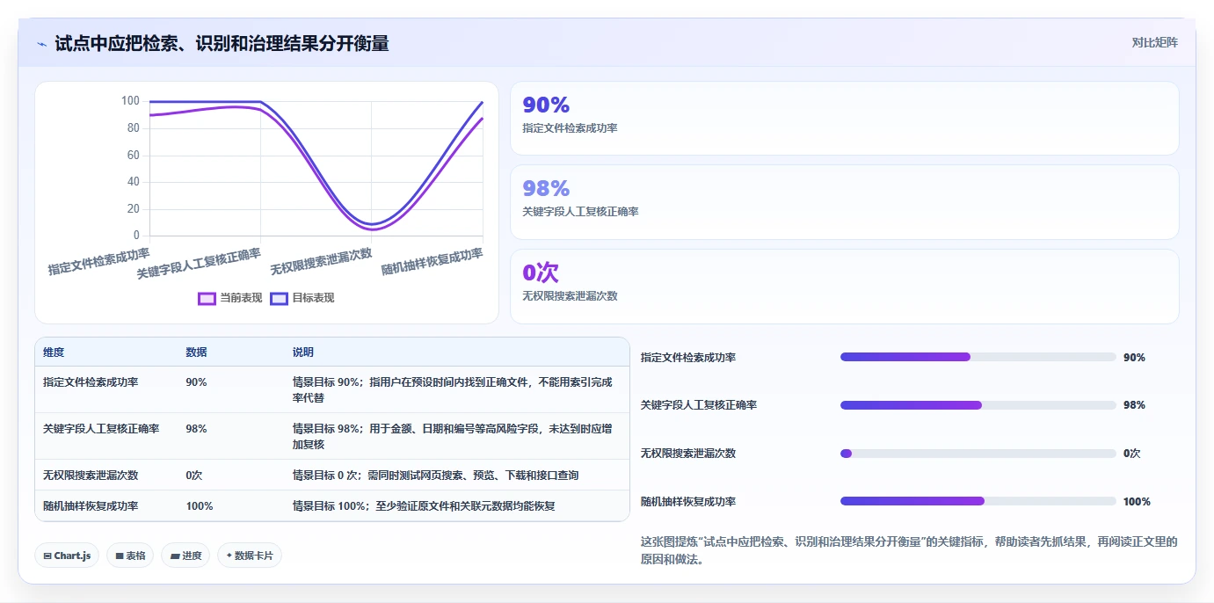Toggle 当前表现 legend swatch in chart
This screenshot has width=1214, height=603.
pos(207,298)
